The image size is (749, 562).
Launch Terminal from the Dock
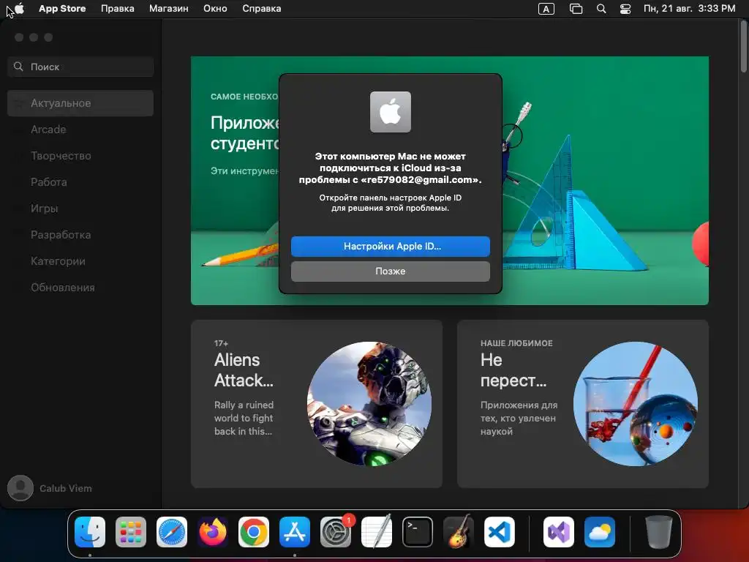(x=418, y=532)
